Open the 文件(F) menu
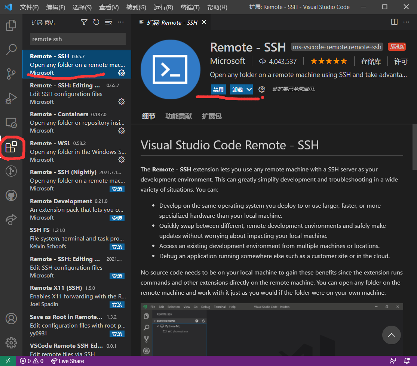 pos(29,7)
